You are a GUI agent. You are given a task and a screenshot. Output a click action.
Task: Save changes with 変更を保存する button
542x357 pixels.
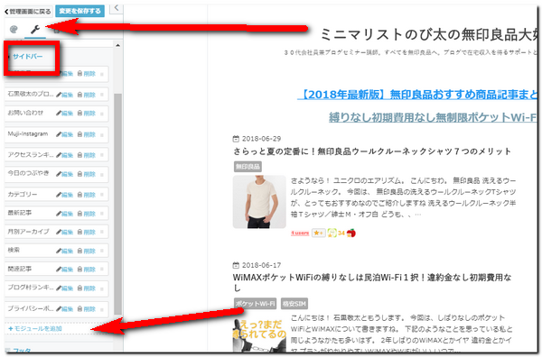tap(79, 11)
